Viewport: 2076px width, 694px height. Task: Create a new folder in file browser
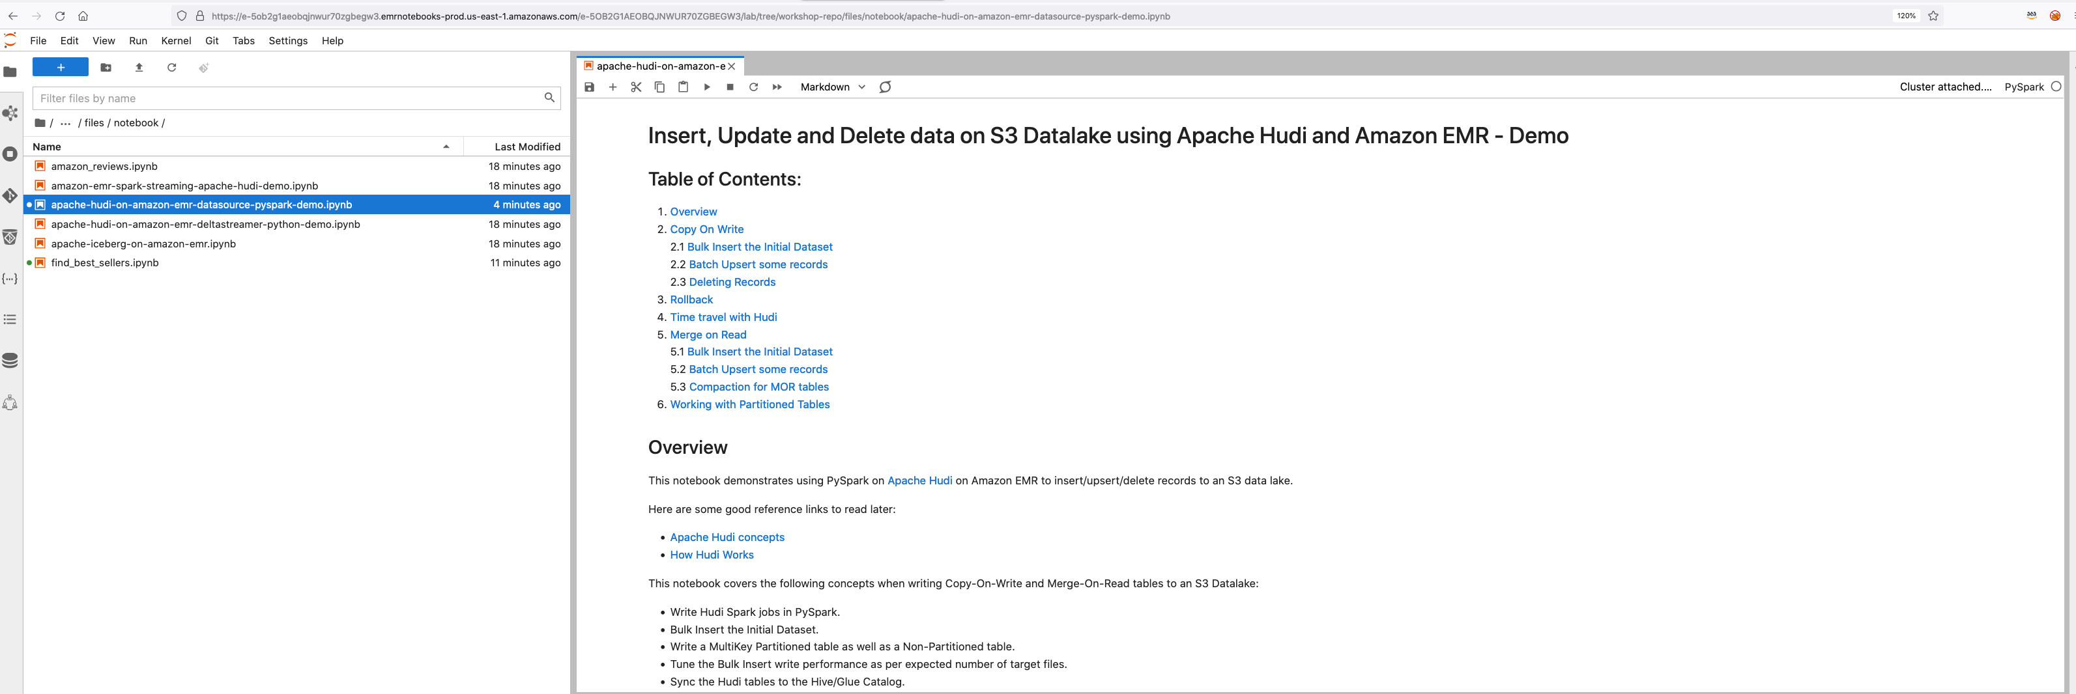click(106, 68)
